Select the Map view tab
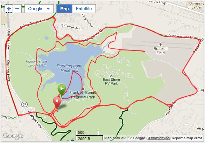Screen dimensions: 205x143 pyautogui.click(x=64, y=9)
